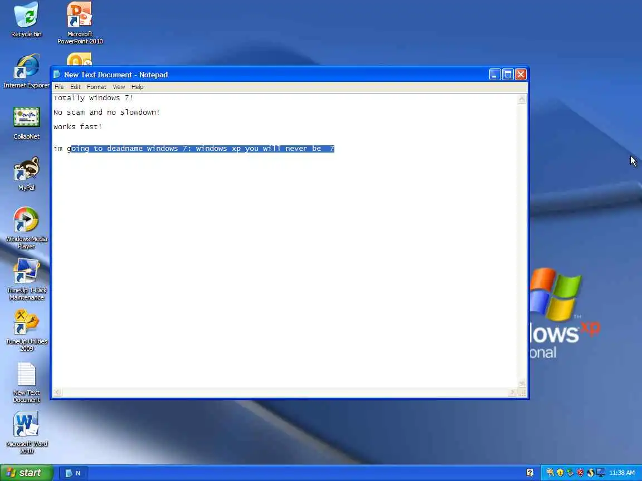
Task: Click the yellow security shield tray icon
Action: (560, 473)
